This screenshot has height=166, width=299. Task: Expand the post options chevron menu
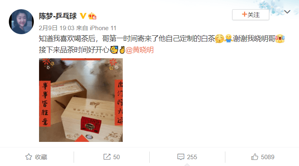(287, 12)
